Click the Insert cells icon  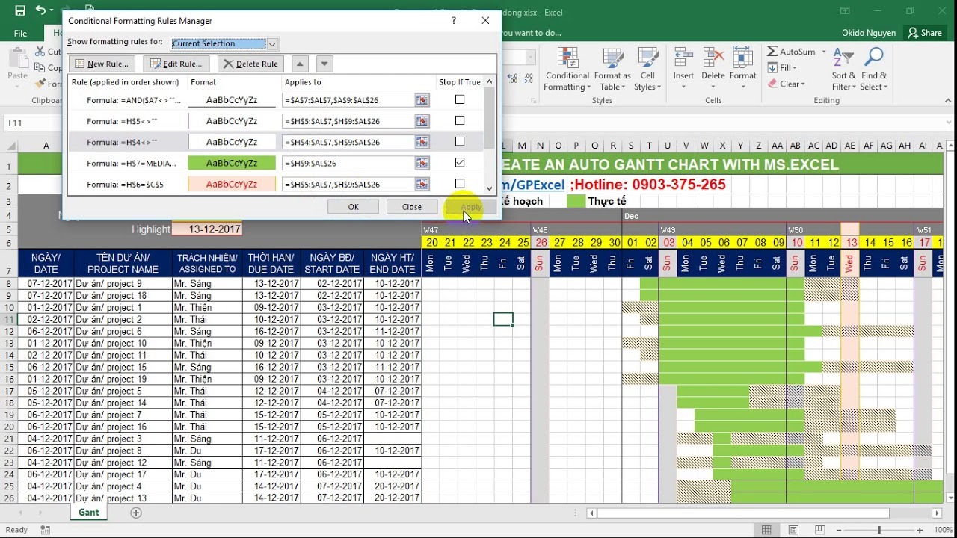683,58
